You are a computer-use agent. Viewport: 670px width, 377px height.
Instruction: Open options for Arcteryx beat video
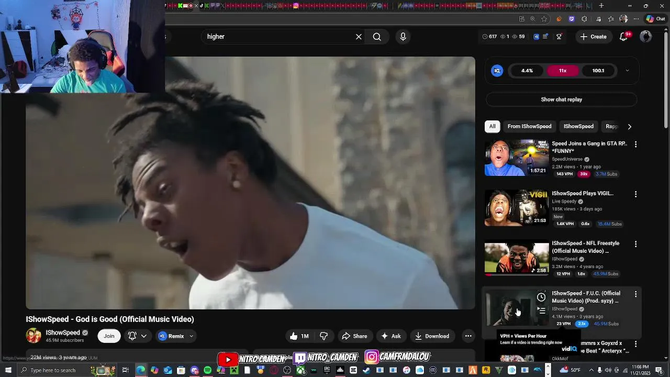coord(635,344)
